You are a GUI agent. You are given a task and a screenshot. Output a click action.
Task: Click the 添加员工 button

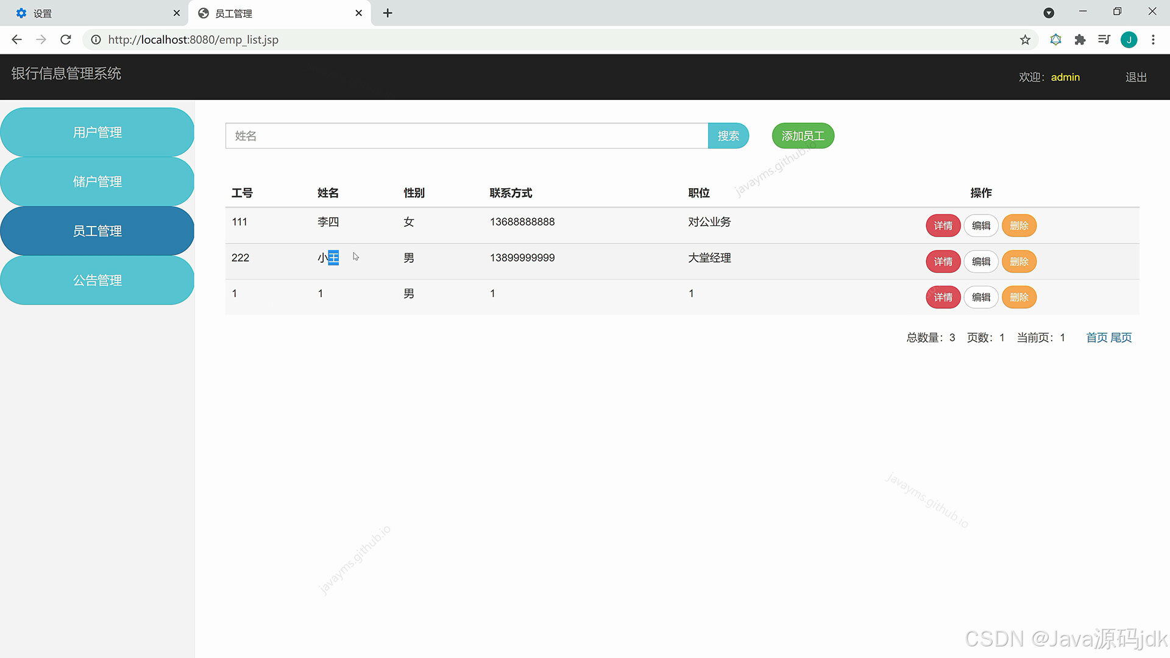point(803,136)
